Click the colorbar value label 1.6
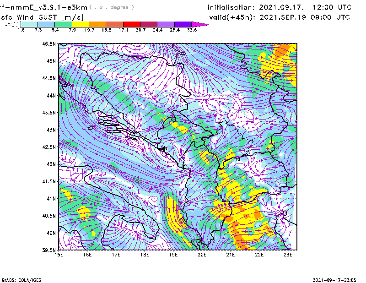 (21, 30)
